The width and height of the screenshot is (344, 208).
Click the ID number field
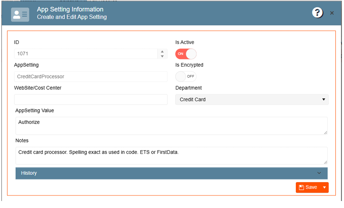86,54
